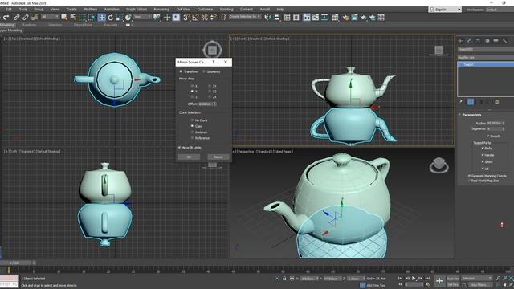Viewport: 514px width, 289px height.
Task: Select Transform radio in Mirror dialog
Action: point(181,71)
